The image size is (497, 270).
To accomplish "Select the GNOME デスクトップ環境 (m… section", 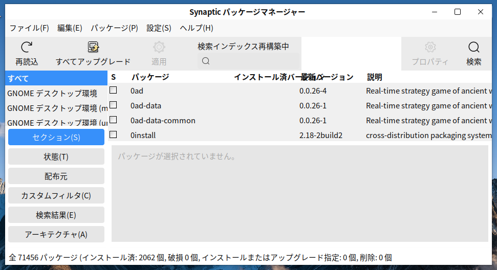I will [56, 108].
